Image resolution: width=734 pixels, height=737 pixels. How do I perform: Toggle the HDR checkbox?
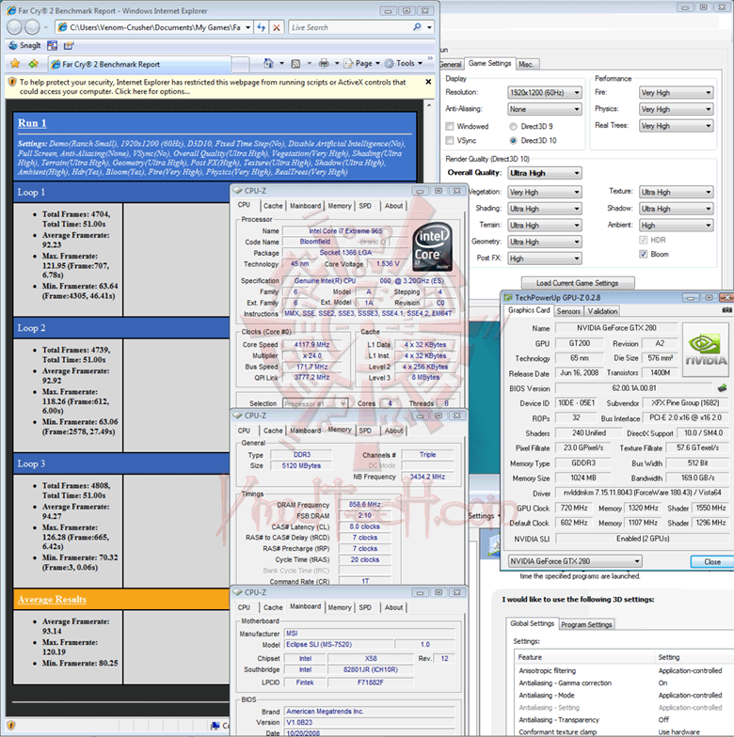tap(644, 240)
